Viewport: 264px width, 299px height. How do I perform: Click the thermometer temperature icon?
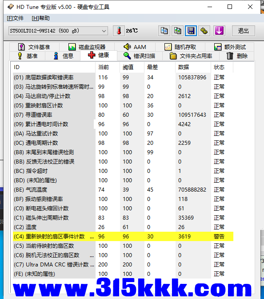[119, 31]
